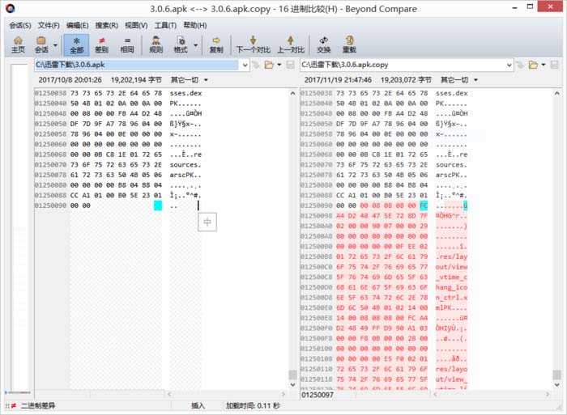Open the 文件(F) menu

(49, 25)
